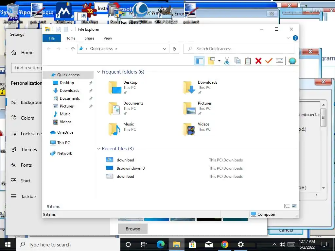Open dropdown arrow beside folder options icon
Screen dimensions: 335x251
point(219,61)
